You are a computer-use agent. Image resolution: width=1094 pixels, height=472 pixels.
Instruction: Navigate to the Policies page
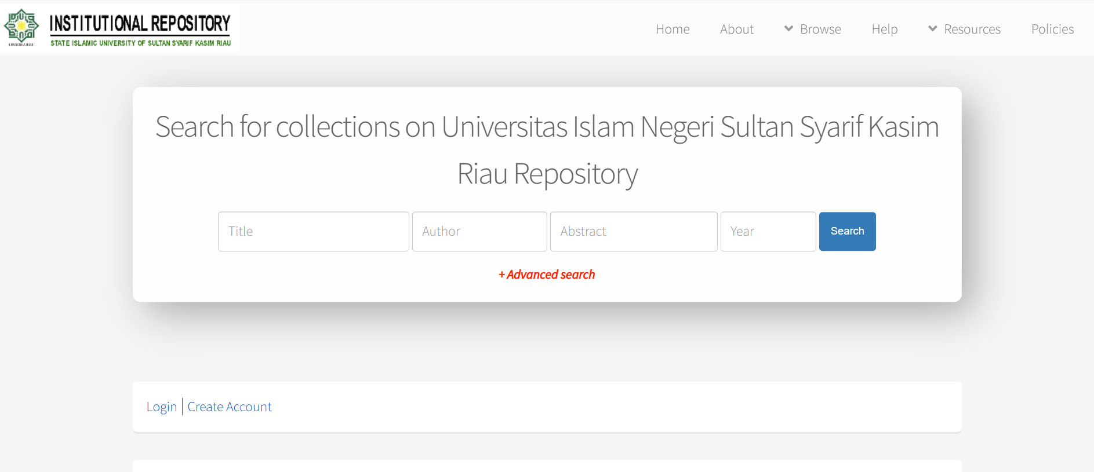click(x=1052, y=29)
